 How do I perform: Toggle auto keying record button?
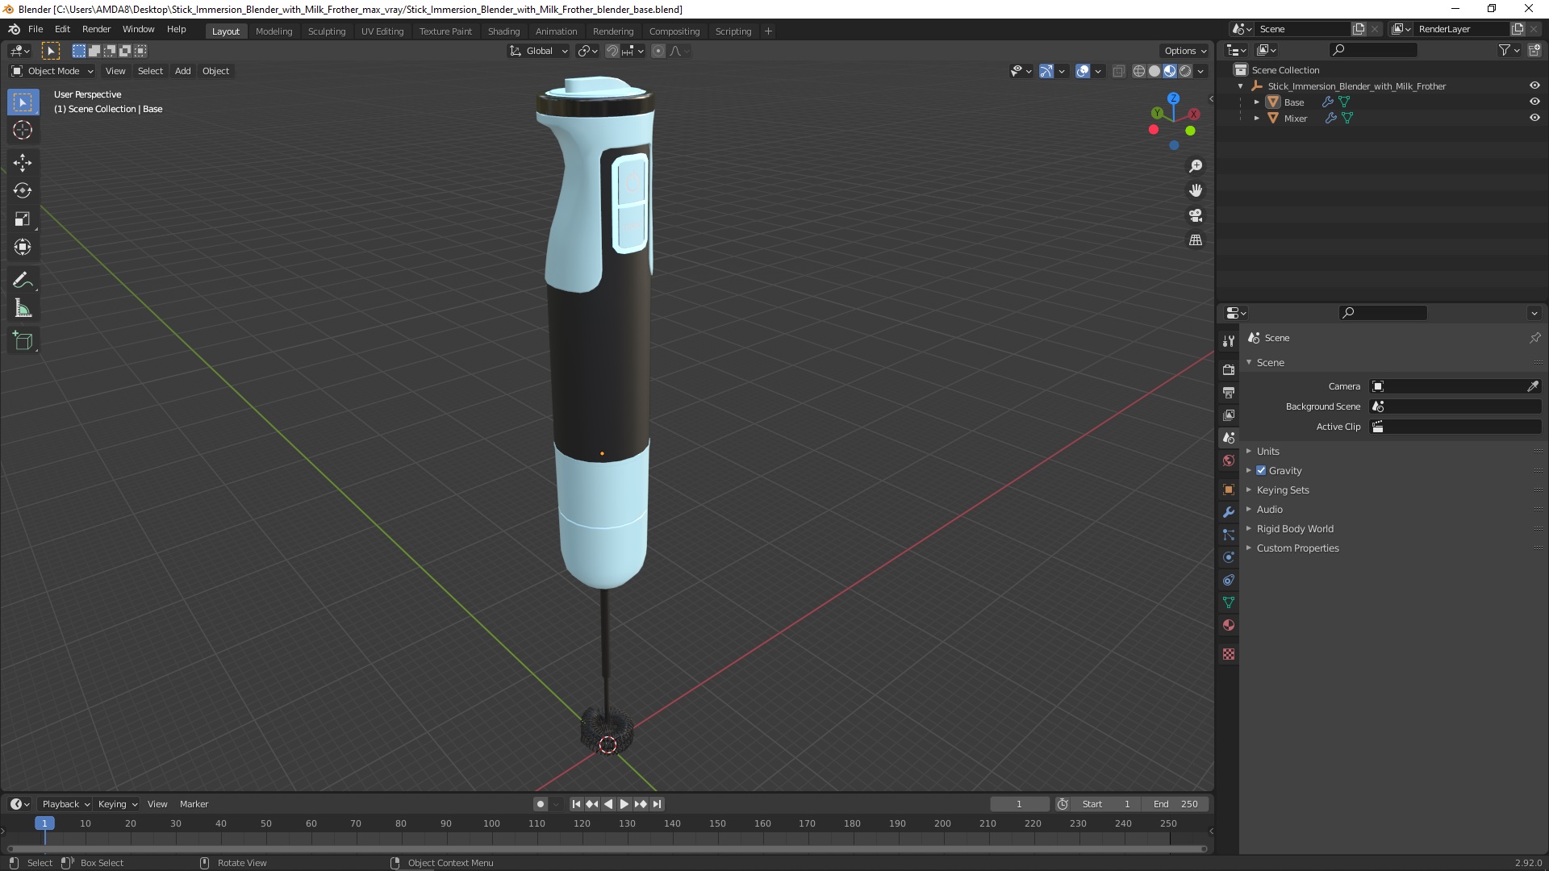coord(541,804)
